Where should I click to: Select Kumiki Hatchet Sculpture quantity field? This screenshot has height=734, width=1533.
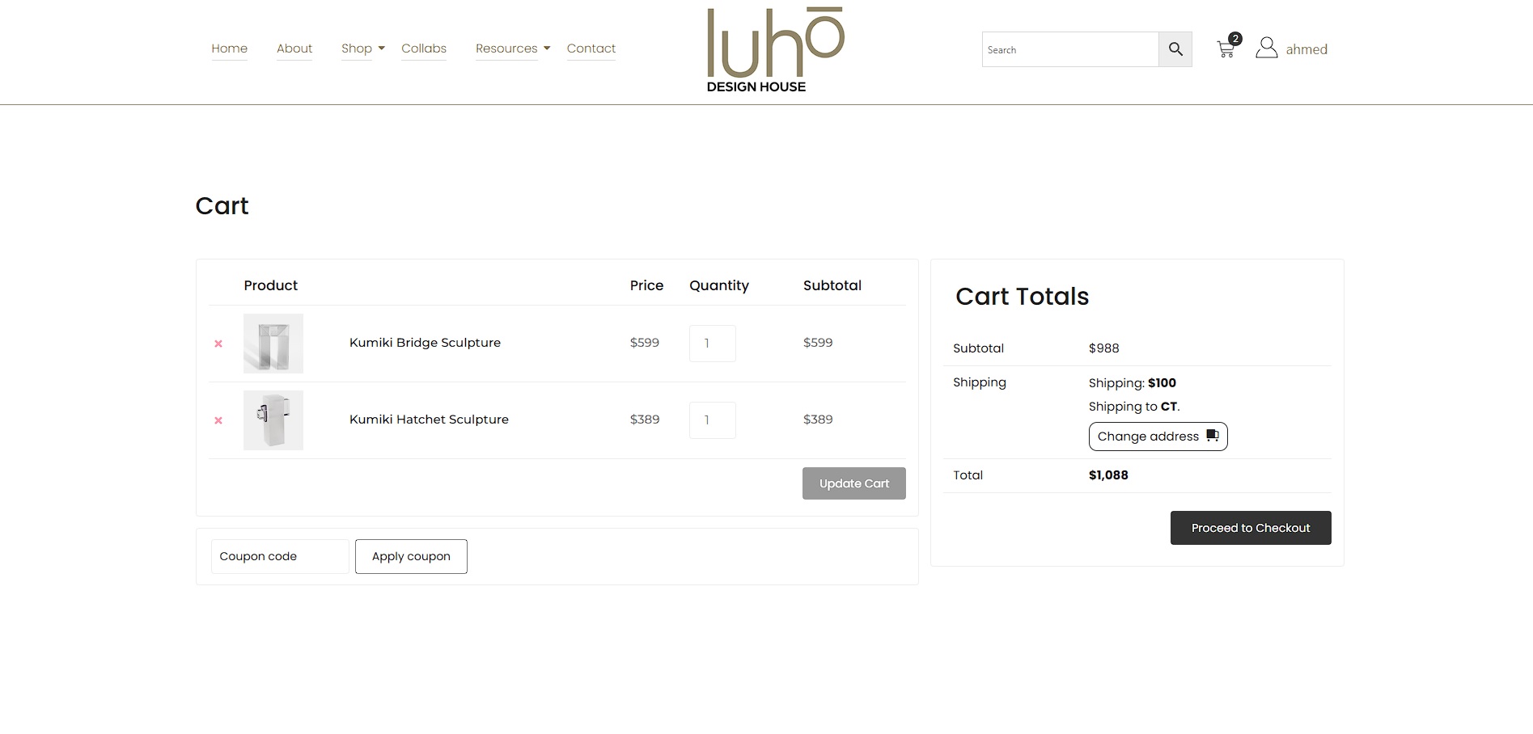[713, 420]
